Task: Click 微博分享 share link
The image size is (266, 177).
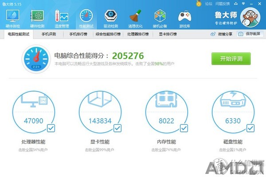Action: pos(225,34)
